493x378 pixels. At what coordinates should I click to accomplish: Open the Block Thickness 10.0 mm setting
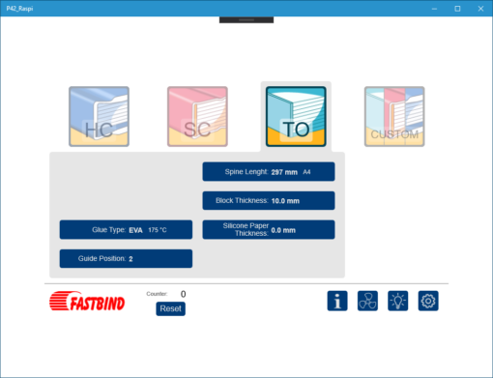pos(269,201)
